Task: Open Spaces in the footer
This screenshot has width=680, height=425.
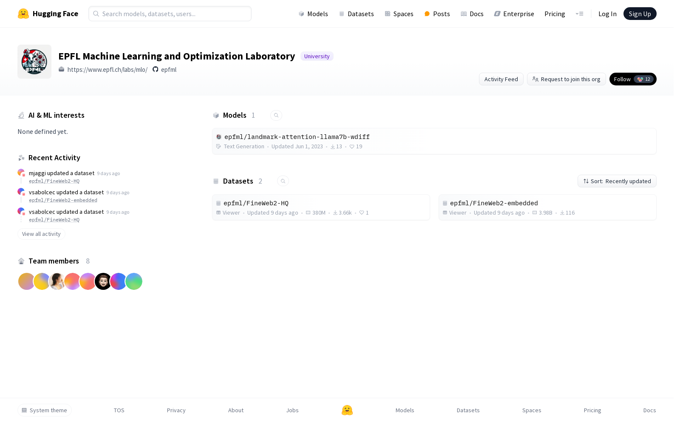Action: click(x=532, y=410)
